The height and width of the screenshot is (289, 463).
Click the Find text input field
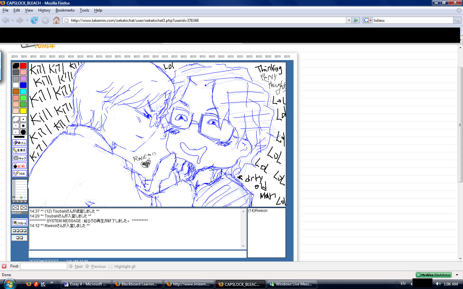(44, 266)
